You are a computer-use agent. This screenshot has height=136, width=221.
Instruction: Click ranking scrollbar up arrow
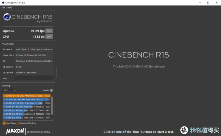click(52, 95)
